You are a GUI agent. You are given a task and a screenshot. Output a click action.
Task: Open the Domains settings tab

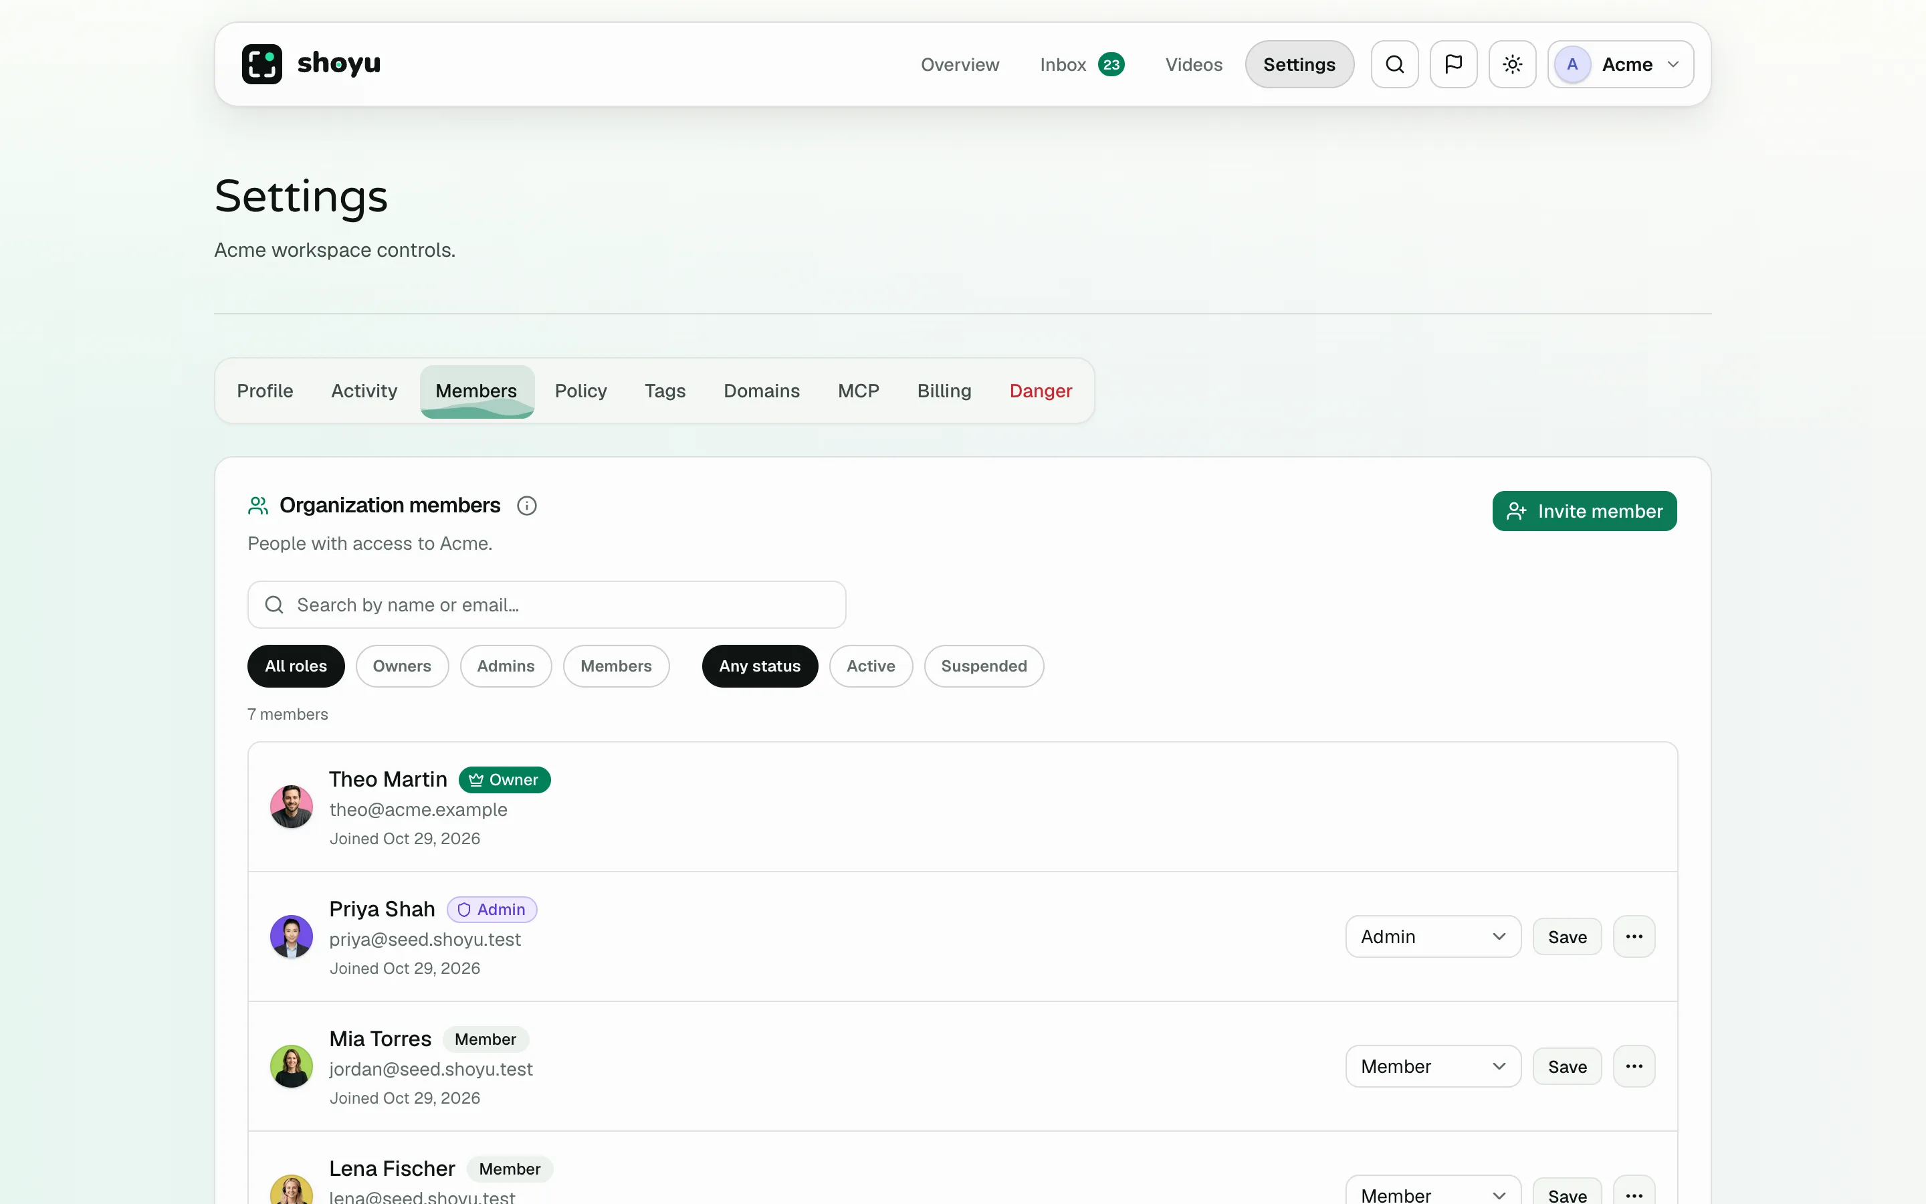[761, 391]
